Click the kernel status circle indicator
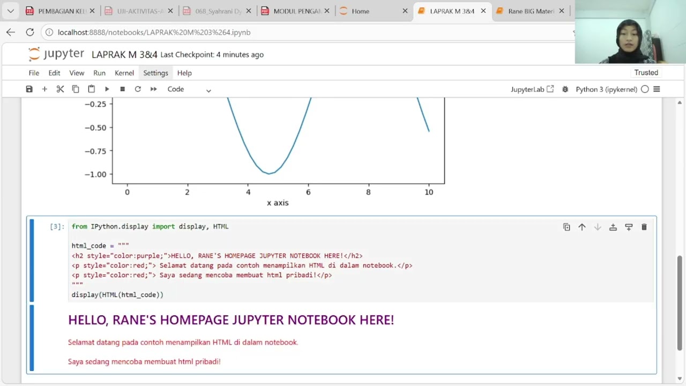Viewport: 686px width, 386px height. 645,90
